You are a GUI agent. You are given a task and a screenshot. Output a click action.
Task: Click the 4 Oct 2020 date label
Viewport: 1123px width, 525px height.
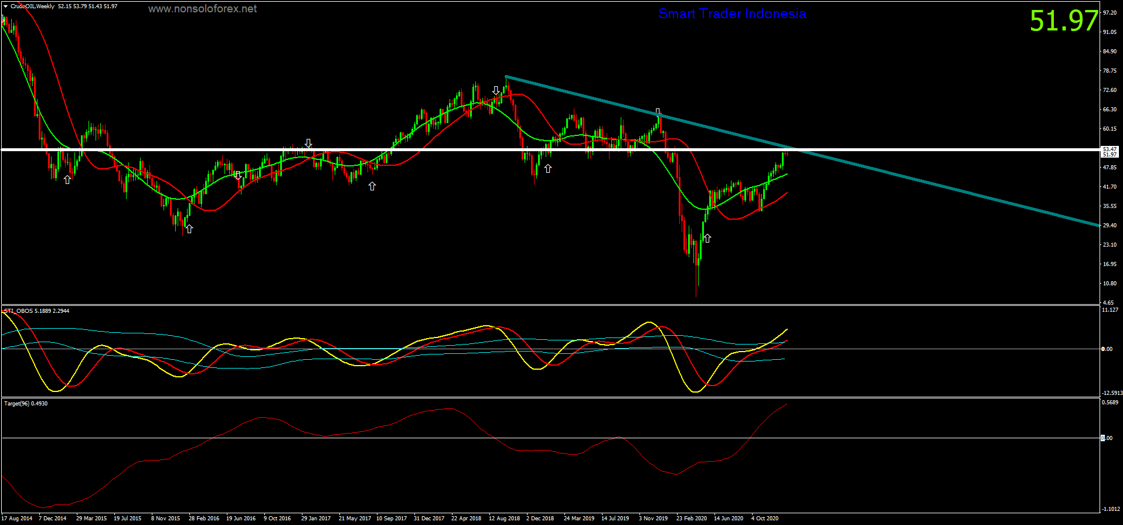click(x=765, y=519)
